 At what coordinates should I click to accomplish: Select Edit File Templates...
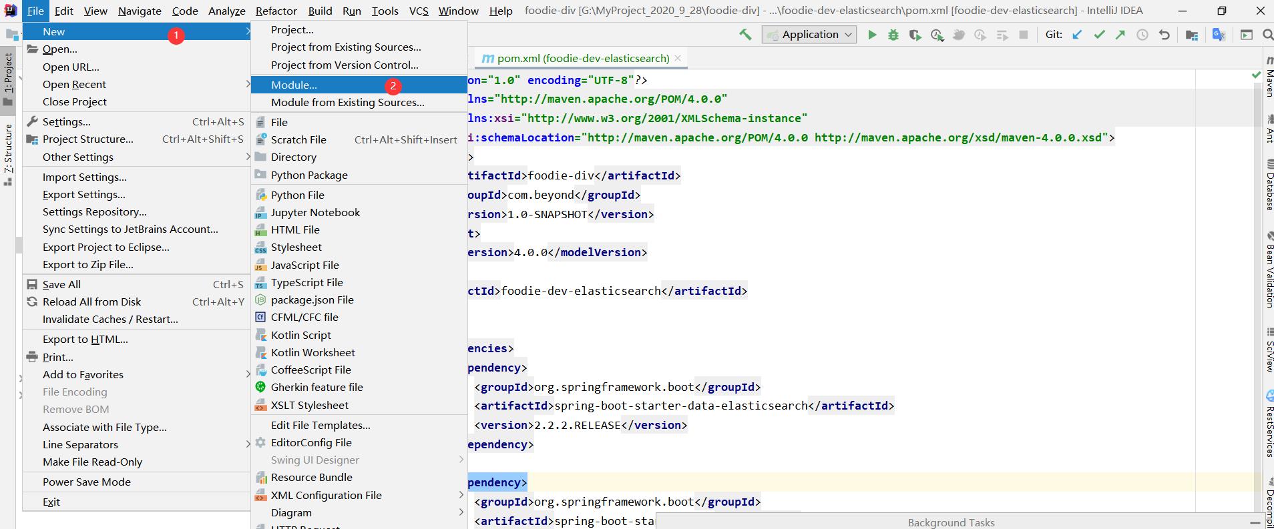click(x=359, y=425)
